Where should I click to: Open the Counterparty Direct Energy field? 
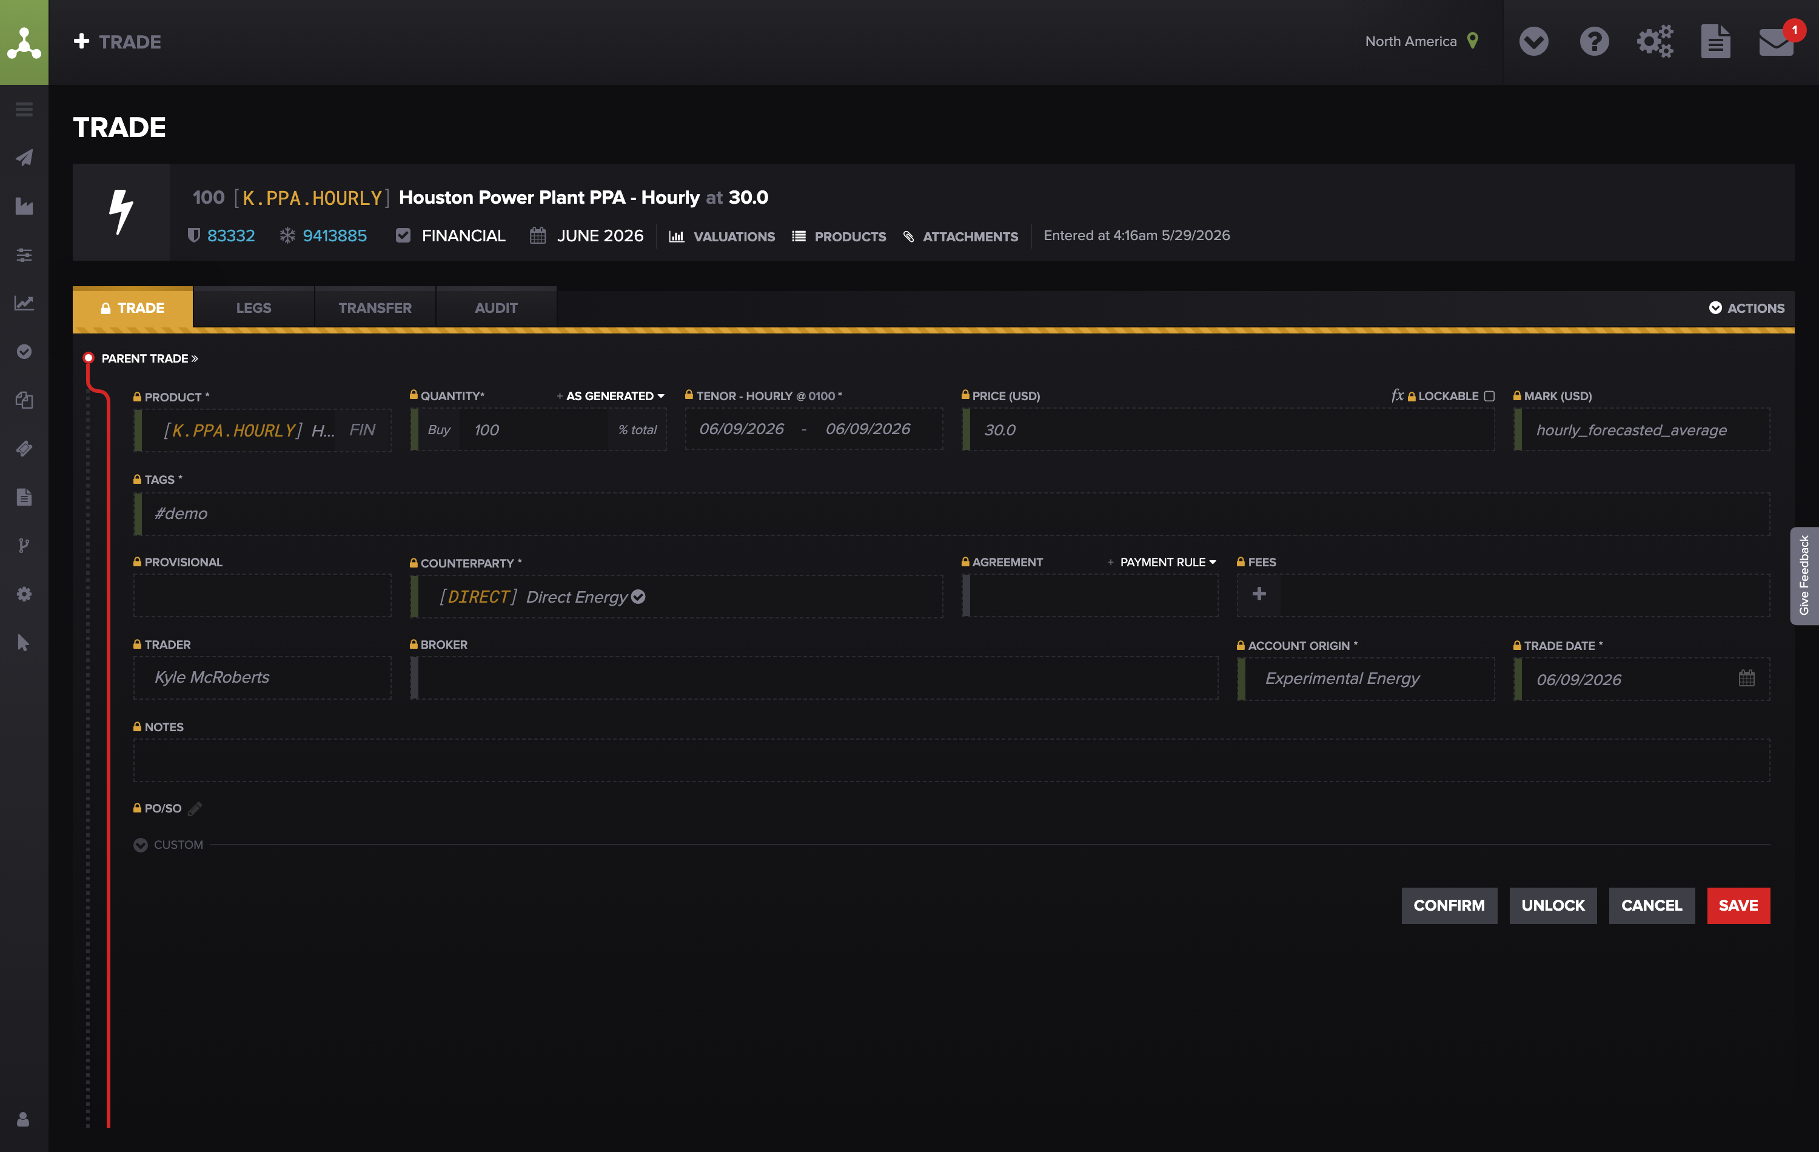tap(677, 597)
